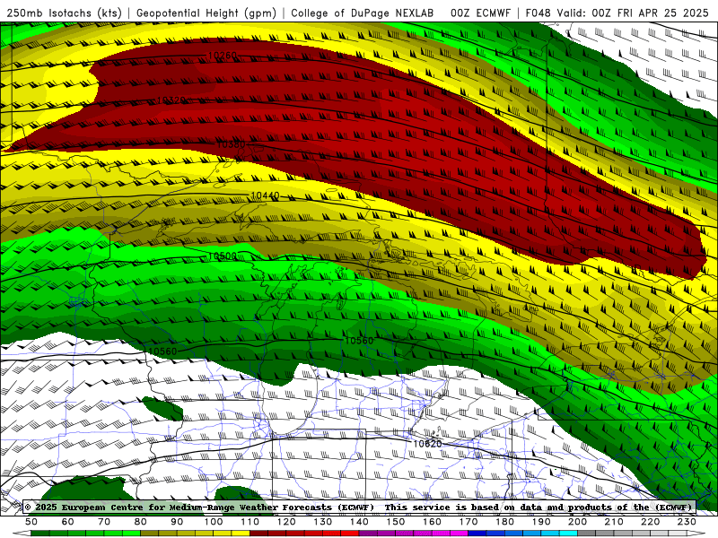Screen dimensions: 718x538
Task: Click the 130 knot color scale label
Action: click(x=323, y=522)
